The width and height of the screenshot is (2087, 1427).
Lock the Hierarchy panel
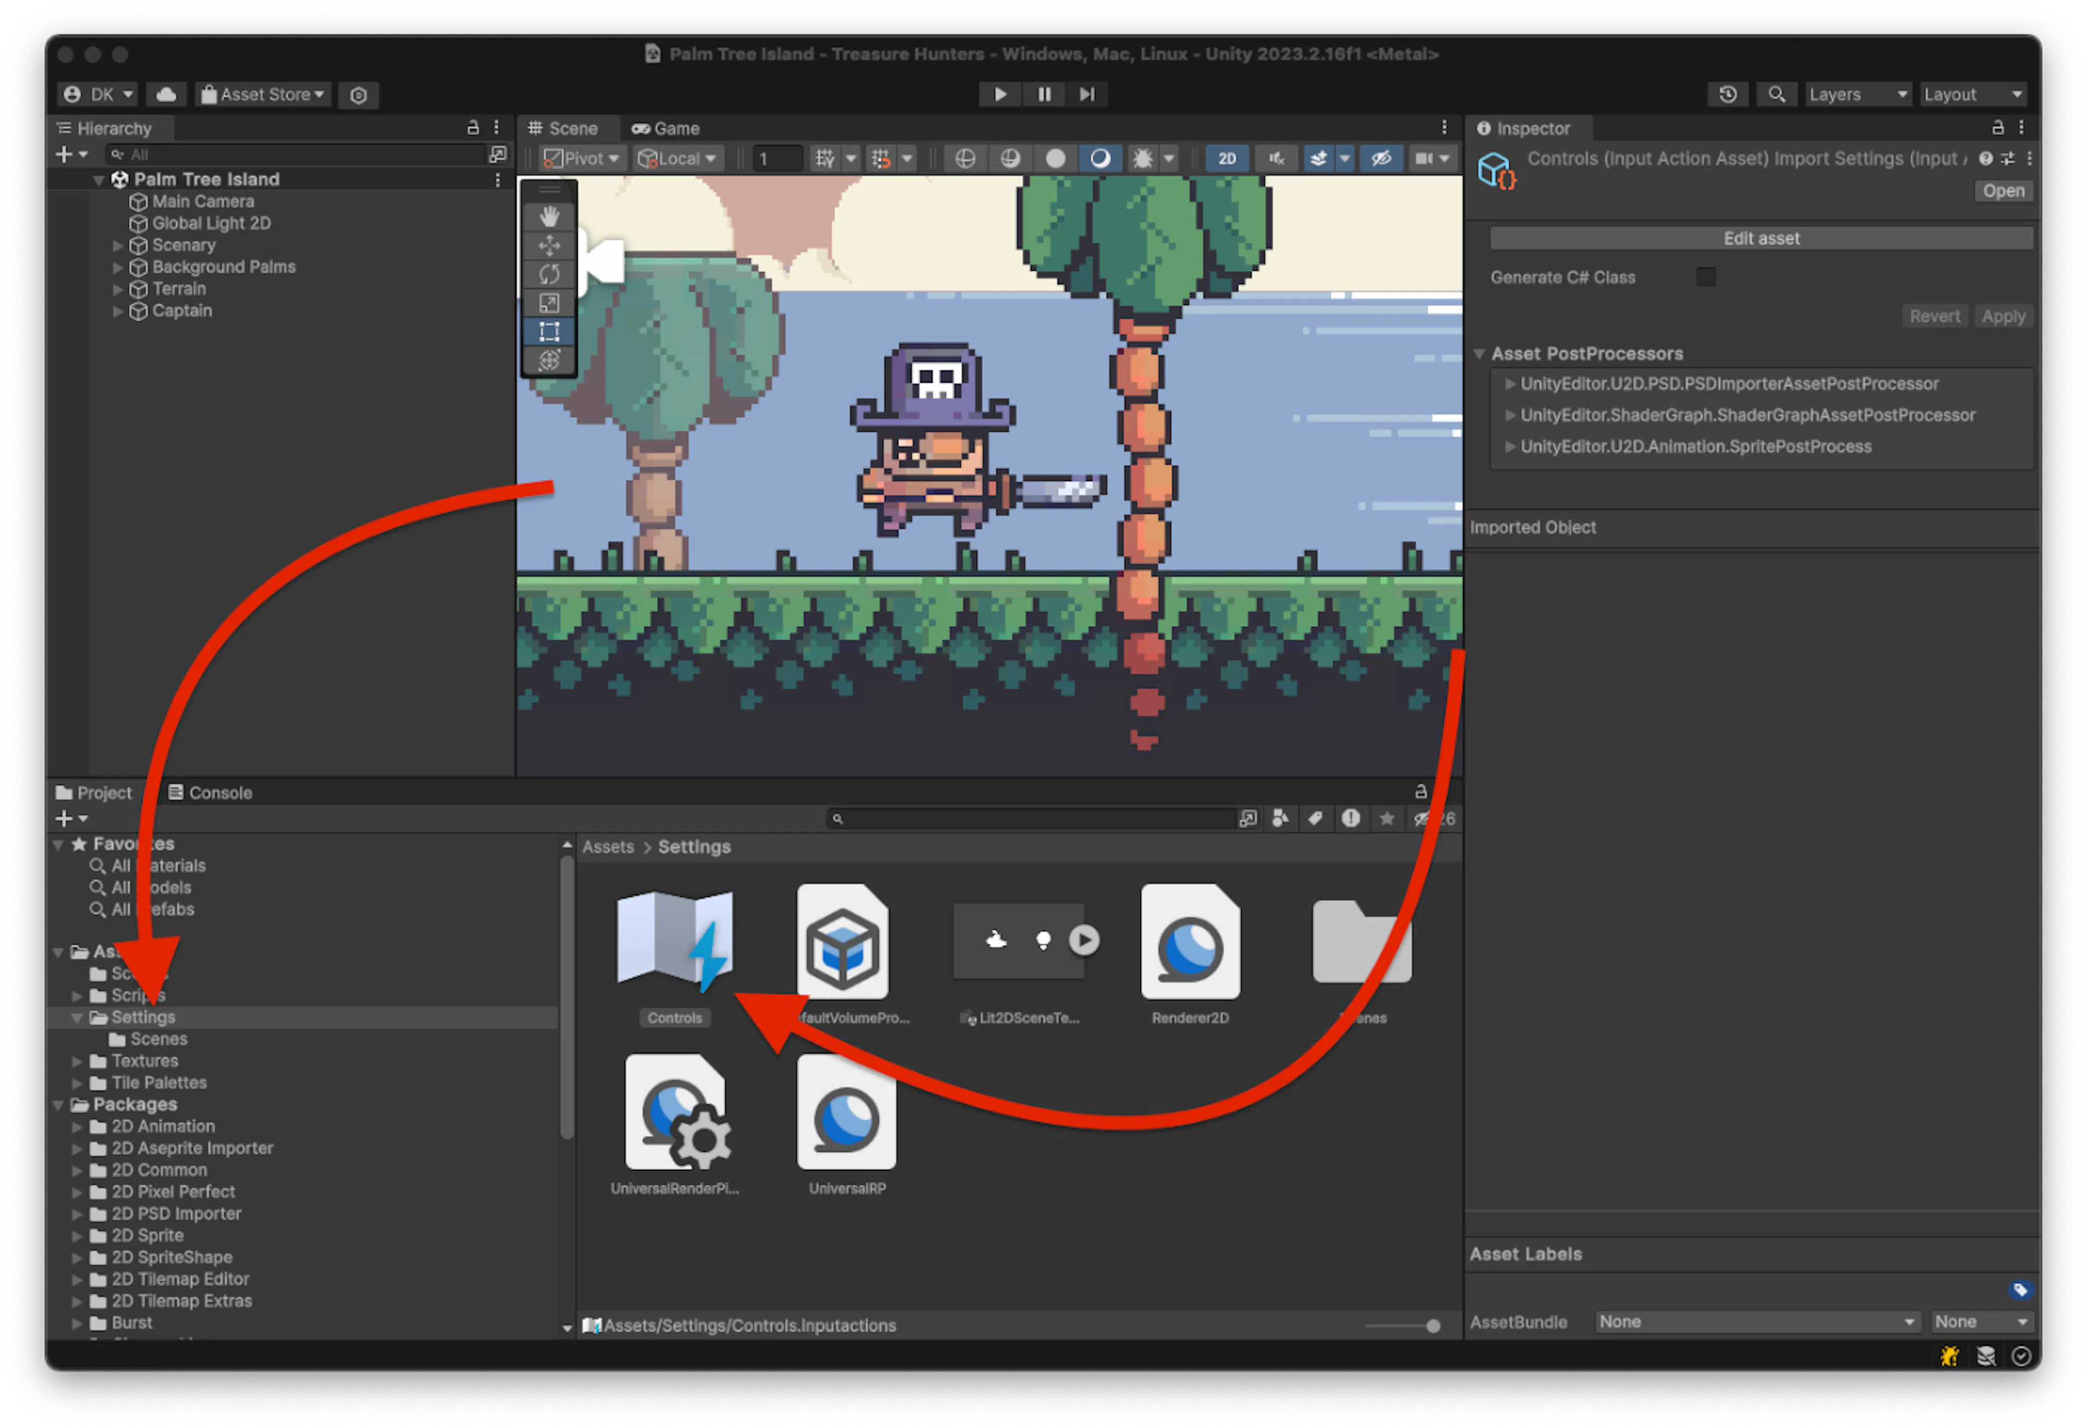tap(472, 128)
